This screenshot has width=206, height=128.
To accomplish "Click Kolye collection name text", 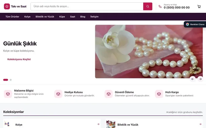I will pos(19,125).
